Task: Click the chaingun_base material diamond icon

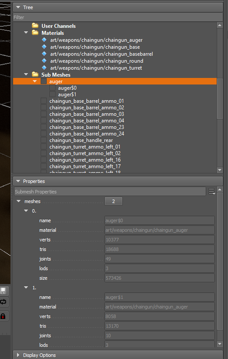Action: pyautogui.click(x=44, y=47)
